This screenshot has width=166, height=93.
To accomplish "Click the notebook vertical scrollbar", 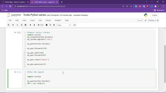I will coord(165,64).
